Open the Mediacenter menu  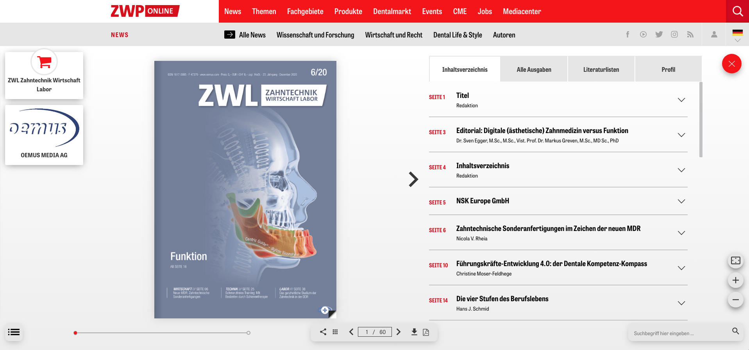[x=522, y=11]
